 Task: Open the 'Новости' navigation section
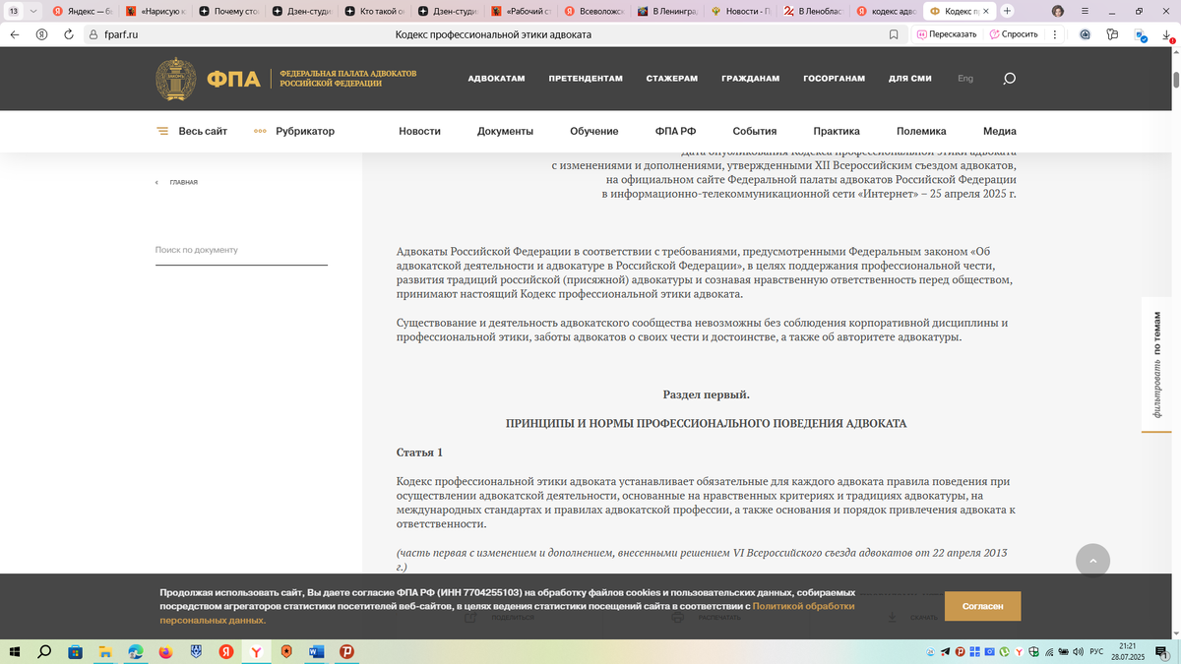419,131
